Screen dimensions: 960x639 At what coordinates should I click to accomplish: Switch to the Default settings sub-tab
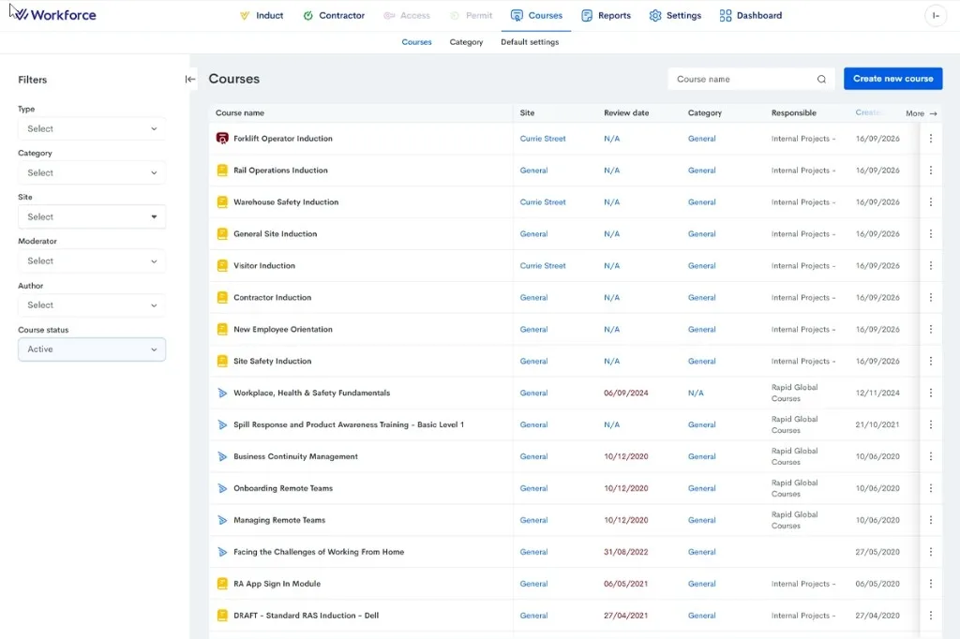530,42
